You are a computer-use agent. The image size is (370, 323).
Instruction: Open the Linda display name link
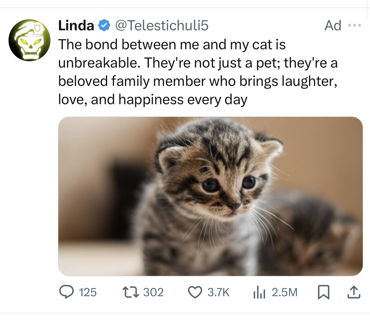pyautogui.click(x=76, y=26)
